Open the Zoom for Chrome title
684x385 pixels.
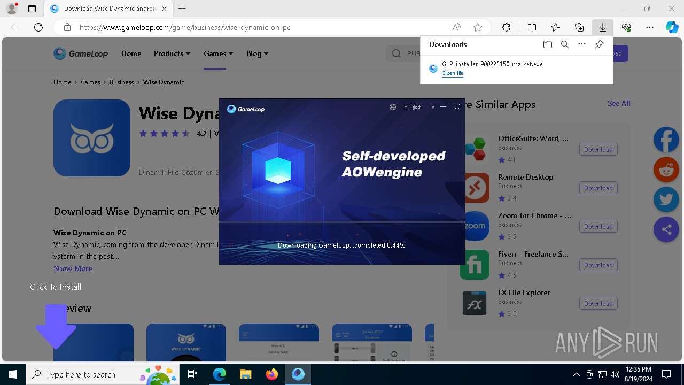[x=534, y=215]
